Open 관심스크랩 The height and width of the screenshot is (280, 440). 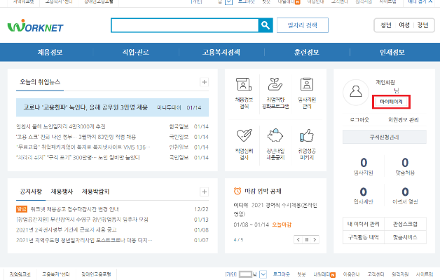[405, 224]
